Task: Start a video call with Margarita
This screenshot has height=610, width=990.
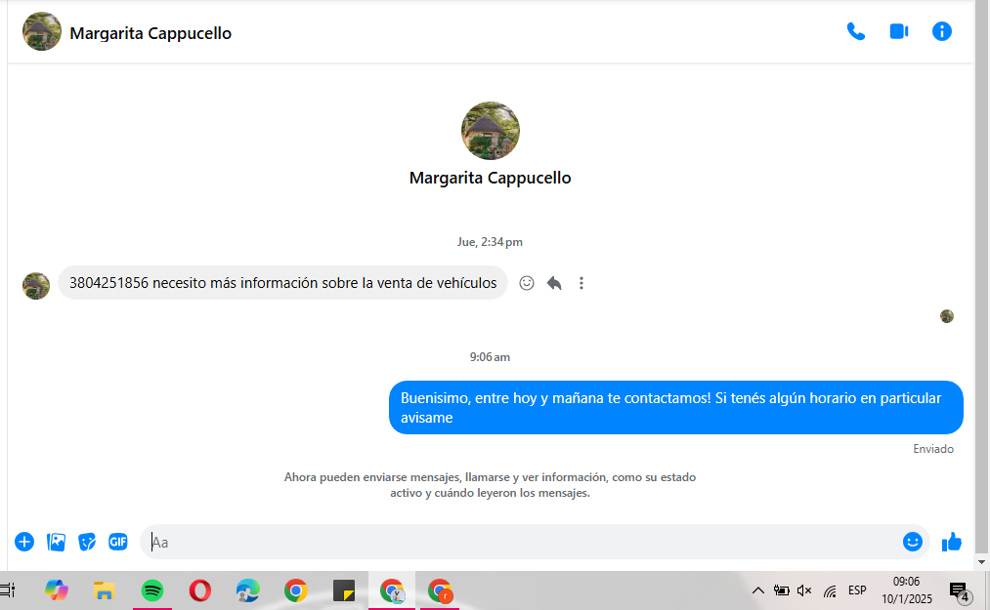Action: point(899,31)
